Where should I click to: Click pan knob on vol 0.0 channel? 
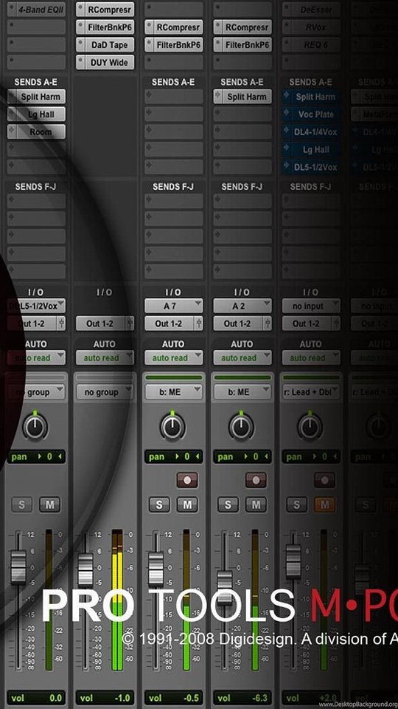click(x=35, y=426)
